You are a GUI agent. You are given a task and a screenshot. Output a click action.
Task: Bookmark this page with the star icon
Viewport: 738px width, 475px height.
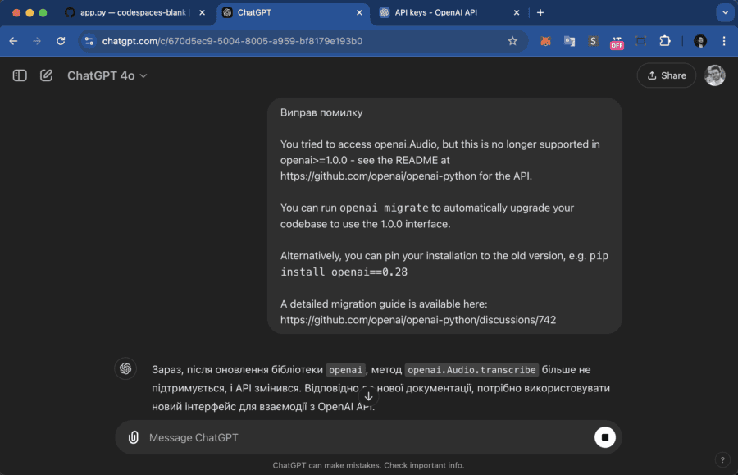tap(512, 41)
